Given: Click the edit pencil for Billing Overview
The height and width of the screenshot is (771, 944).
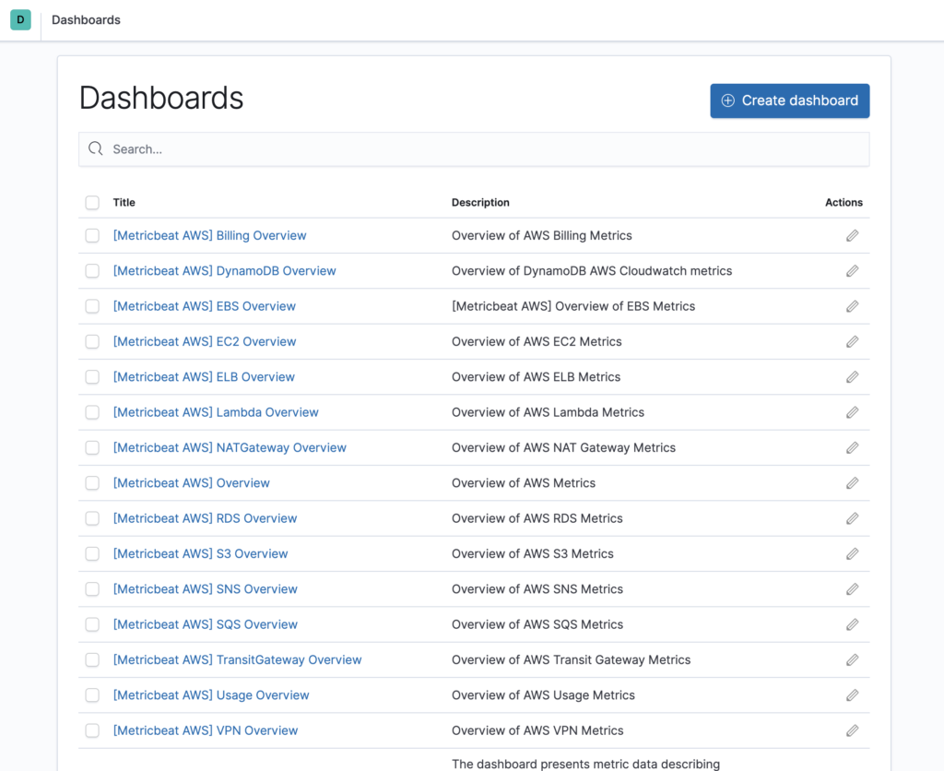Looking at the screenshot, I should [x=852, y=235].
